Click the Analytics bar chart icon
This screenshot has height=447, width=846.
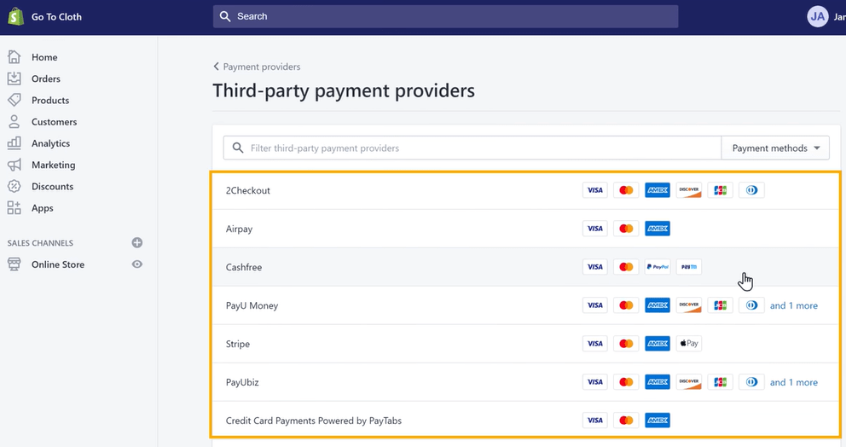pyautogui.click(x=14, y=143)
